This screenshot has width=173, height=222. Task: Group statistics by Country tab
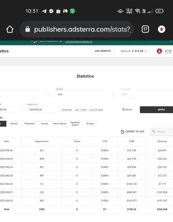[x=44, y=124]
